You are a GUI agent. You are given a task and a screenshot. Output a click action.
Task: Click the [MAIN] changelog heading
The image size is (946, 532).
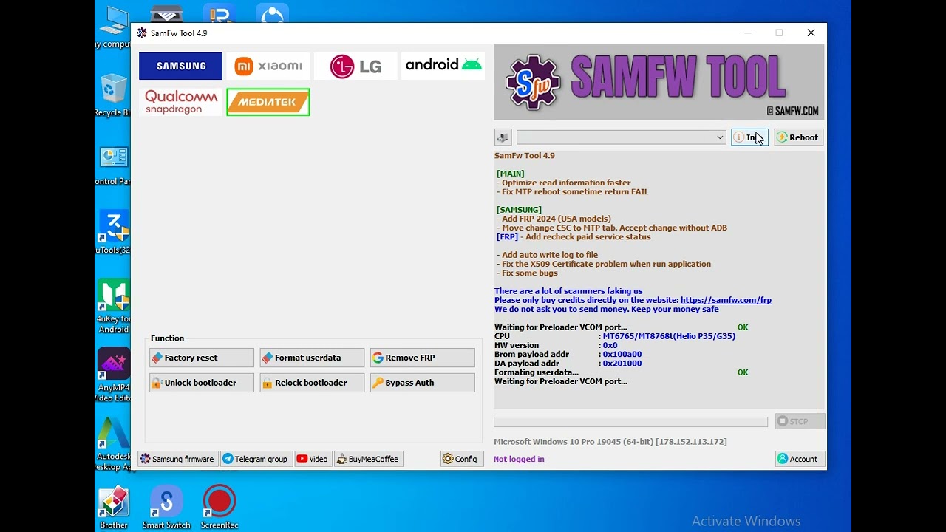[x=510, y=174]
